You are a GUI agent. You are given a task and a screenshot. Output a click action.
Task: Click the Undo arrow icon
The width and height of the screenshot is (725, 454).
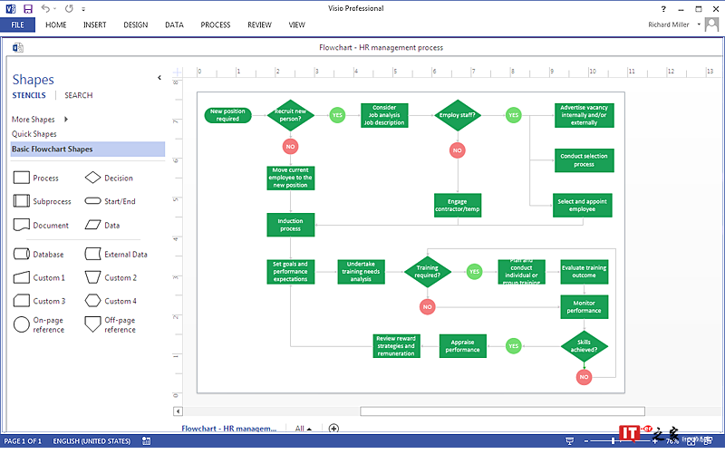coord(45,8)
